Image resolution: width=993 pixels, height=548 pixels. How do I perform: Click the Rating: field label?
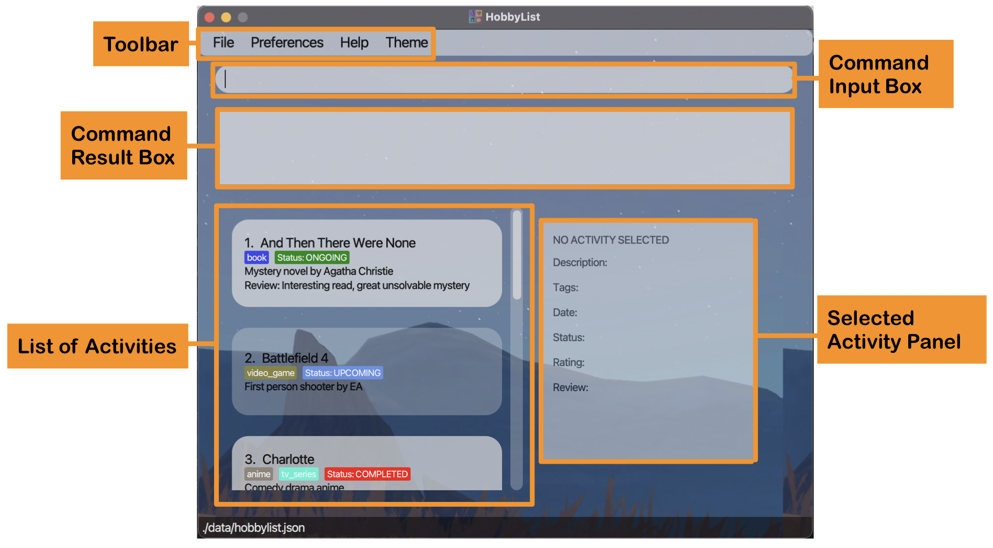tap(568, 362)
